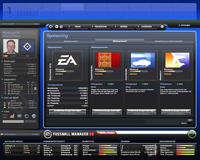Click the round button right of KARRIERE
Viewport: 200px width, 160px height.
pyautogui.click(x=162, y=27)
